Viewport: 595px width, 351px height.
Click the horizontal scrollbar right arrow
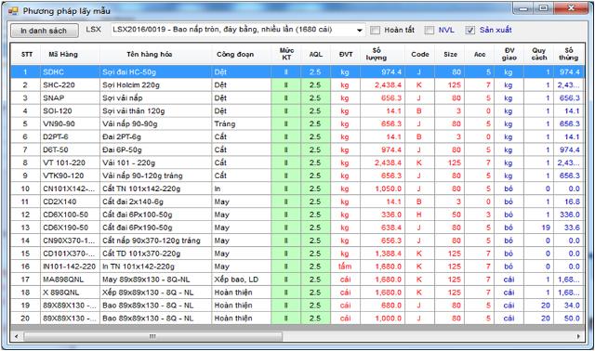578,336
